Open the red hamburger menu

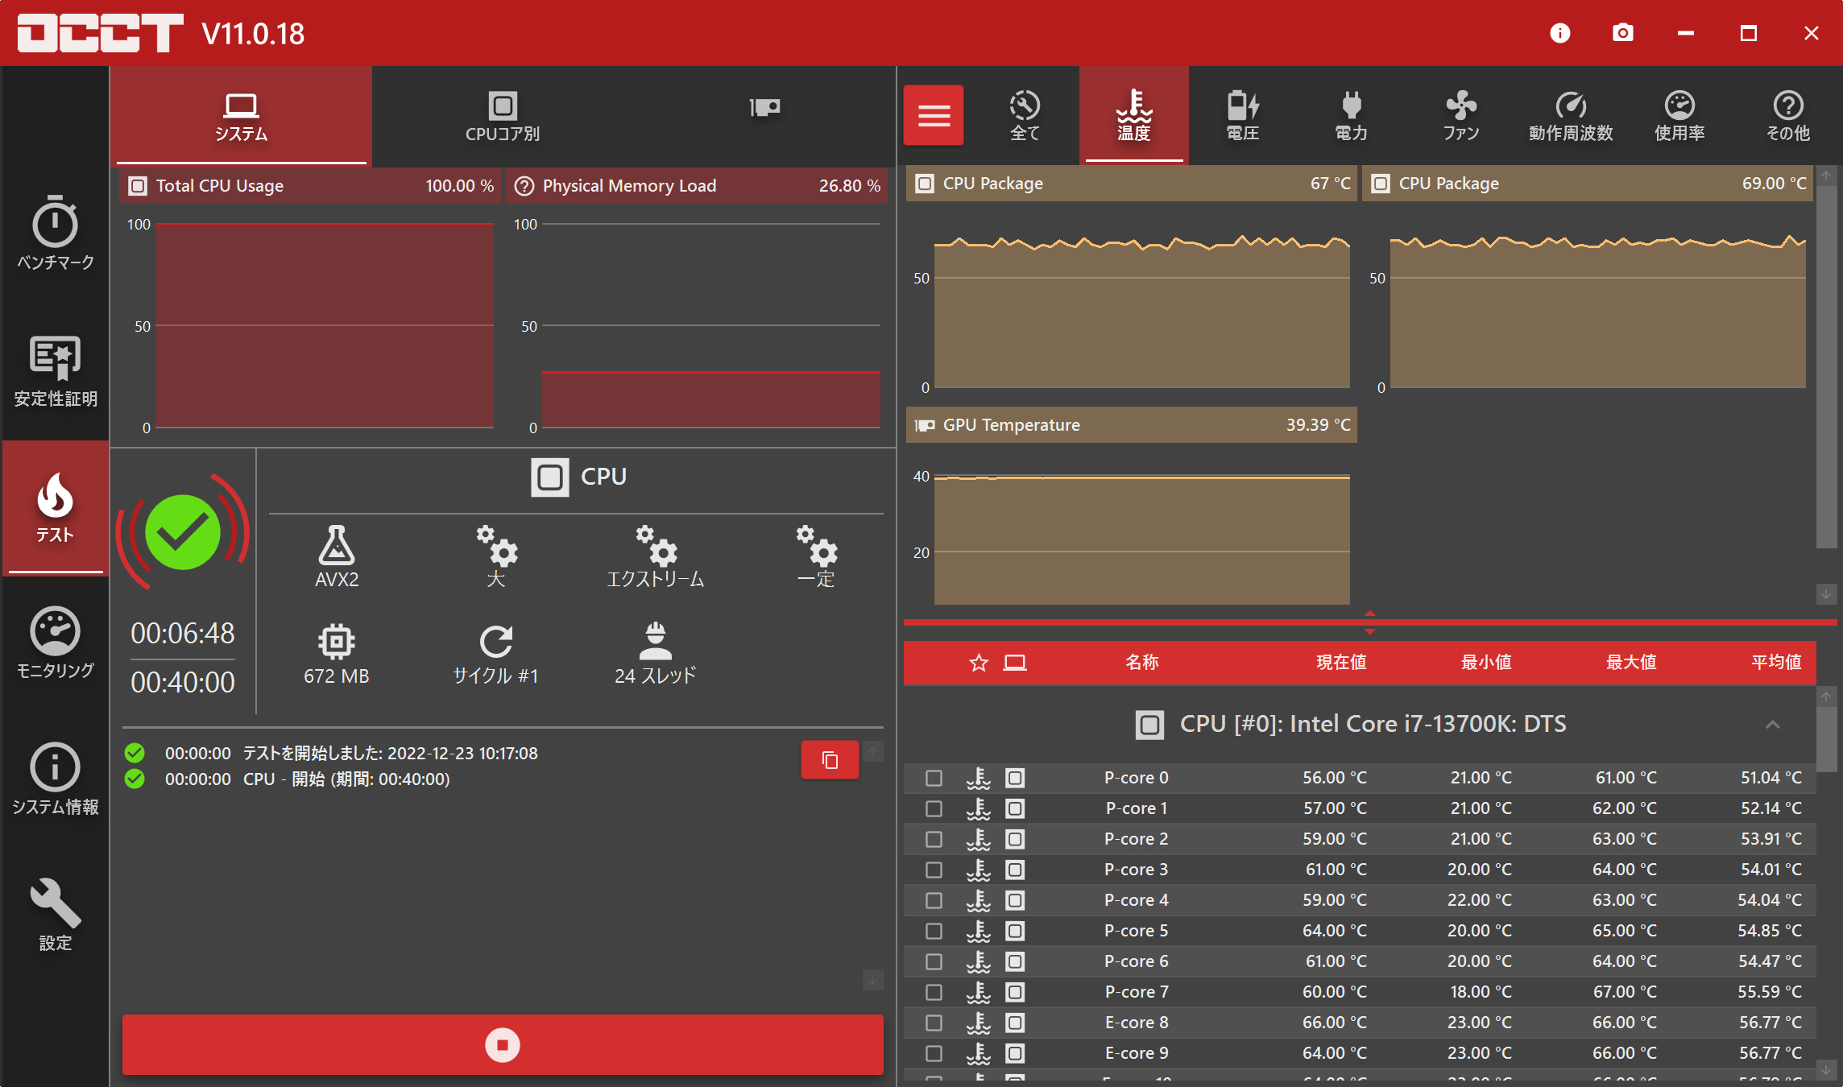(x=934, y=115)
